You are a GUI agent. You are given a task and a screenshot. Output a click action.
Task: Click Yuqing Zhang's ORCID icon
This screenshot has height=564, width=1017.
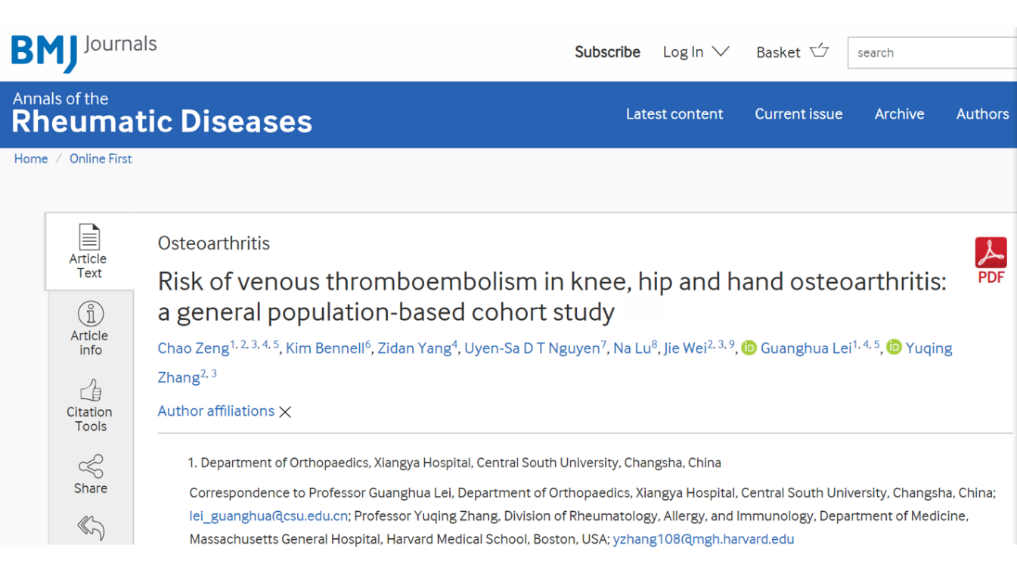coord(894,348)
